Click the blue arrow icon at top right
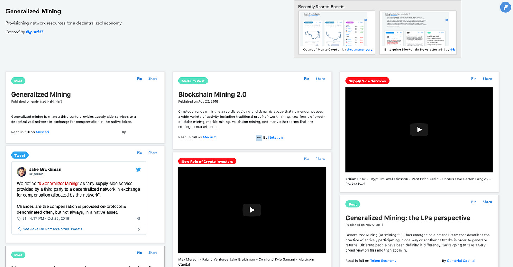Screen dimensions: 513x267 (x=505, y=7)
